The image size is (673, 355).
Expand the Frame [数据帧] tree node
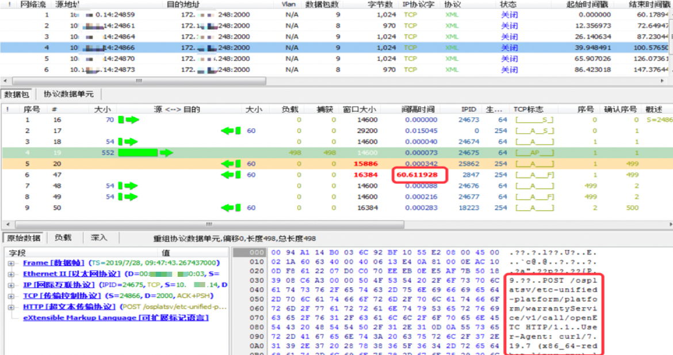tap(11, 263)
